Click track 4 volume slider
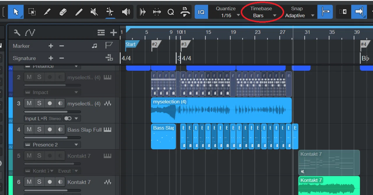 (x=52, y=138)
